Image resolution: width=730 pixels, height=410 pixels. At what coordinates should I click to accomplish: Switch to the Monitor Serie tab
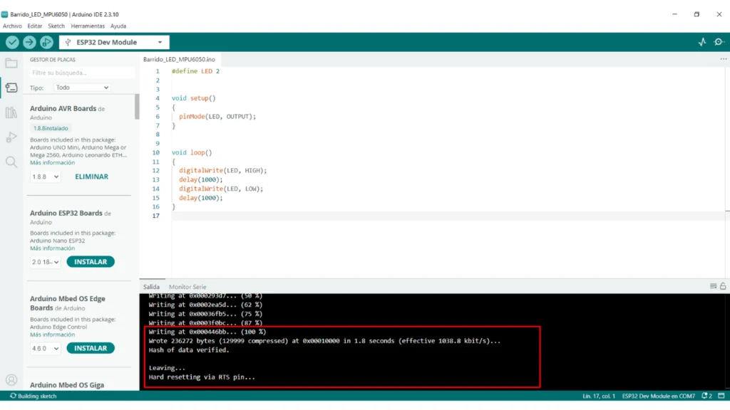[187, 287]
